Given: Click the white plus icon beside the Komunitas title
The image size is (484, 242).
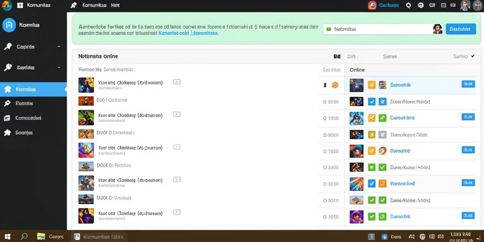Looking at the screenshot, I should (20, 5).
